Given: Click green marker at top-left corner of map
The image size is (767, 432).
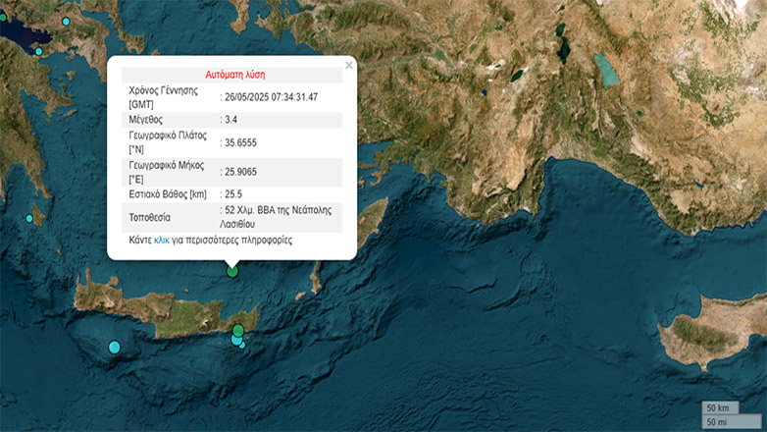Looking at the screenshot, I should pyautogui.click(x=3, y=17).
